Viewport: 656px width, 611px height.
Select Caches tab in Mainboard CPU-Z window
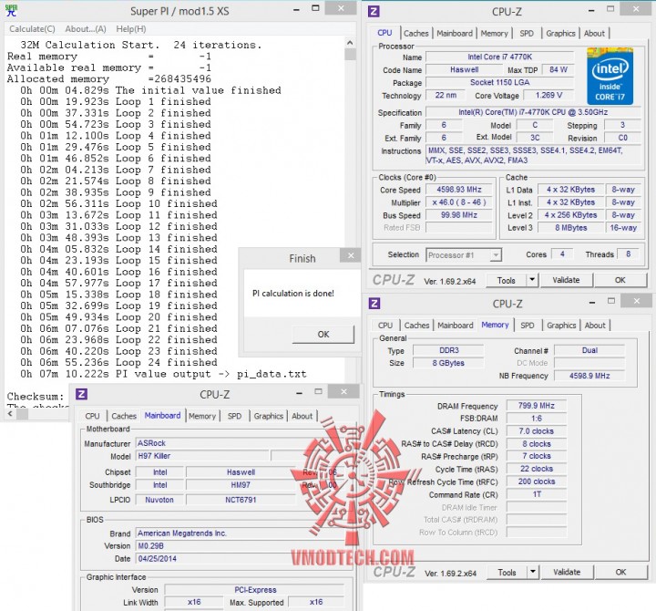click(x=124, y=416)
